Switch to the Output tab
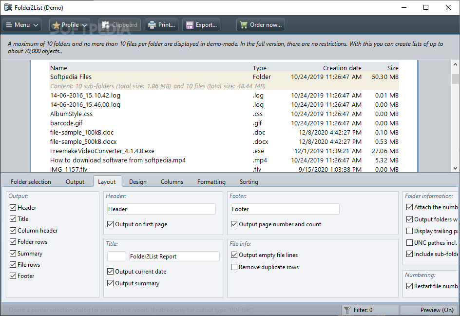Viewport: 460px width, 316px height. click(x=75, y=182)
